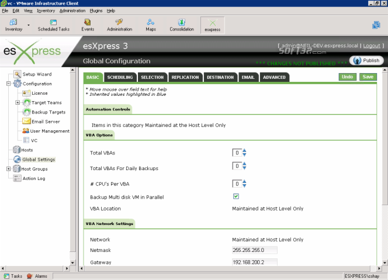Switch to the EMAIL tab

click(x=248, y=77)
